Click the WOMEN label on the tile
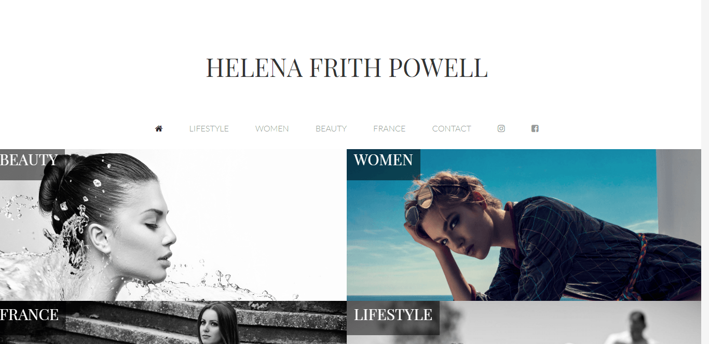This screenshot has height=344, width=709. coord(383,160)
